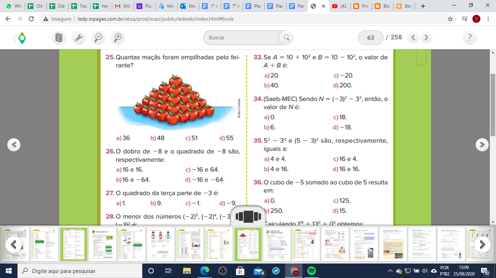Switch to the WhatsApp tab
The width and height of the screenshot is (496, 278).
pyautogui.click(x=14, y=6)
